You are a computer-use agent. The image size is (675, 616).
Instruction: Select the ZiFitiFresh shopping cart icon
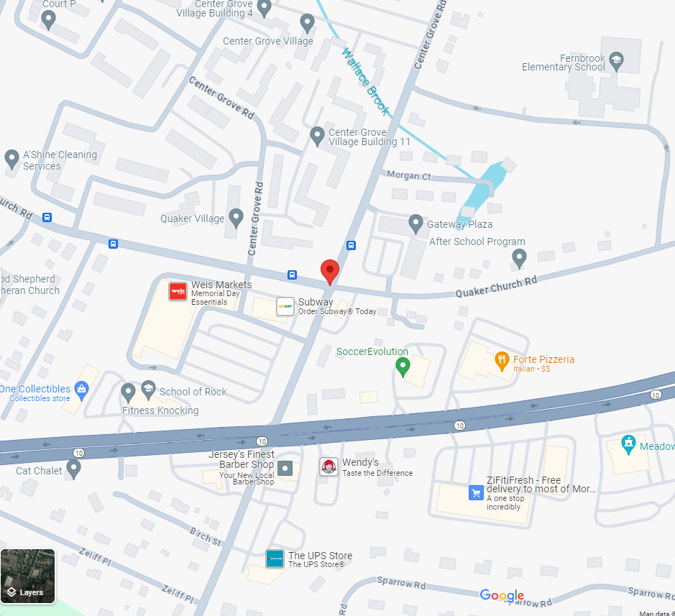click(x=476, y=493)
